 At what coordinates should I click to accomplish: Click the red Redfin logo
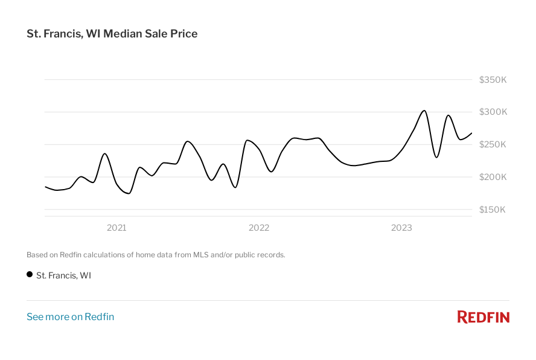click(483, 317)
